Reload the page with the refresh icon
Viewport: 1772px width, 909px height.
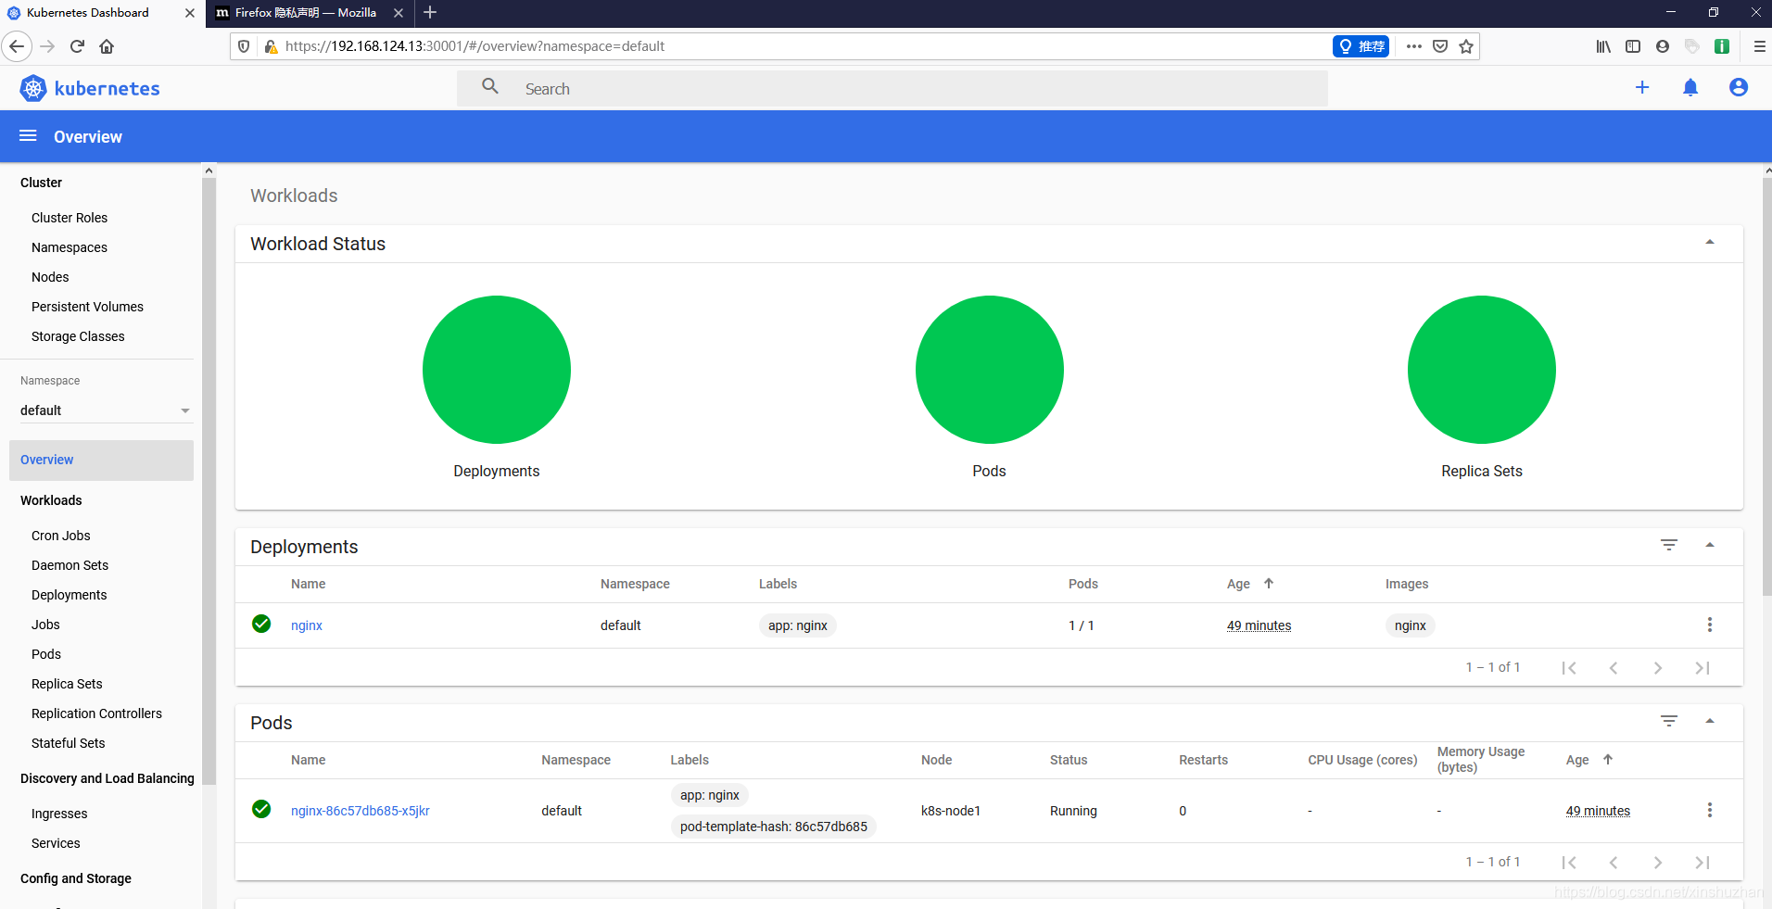click(78, 46)
